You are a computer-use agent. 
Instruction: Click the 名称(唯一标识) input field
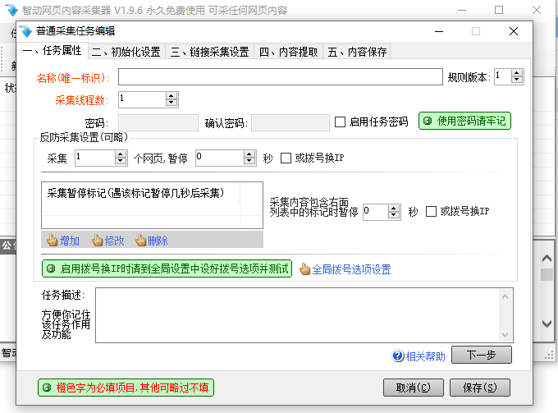(281, 76)
